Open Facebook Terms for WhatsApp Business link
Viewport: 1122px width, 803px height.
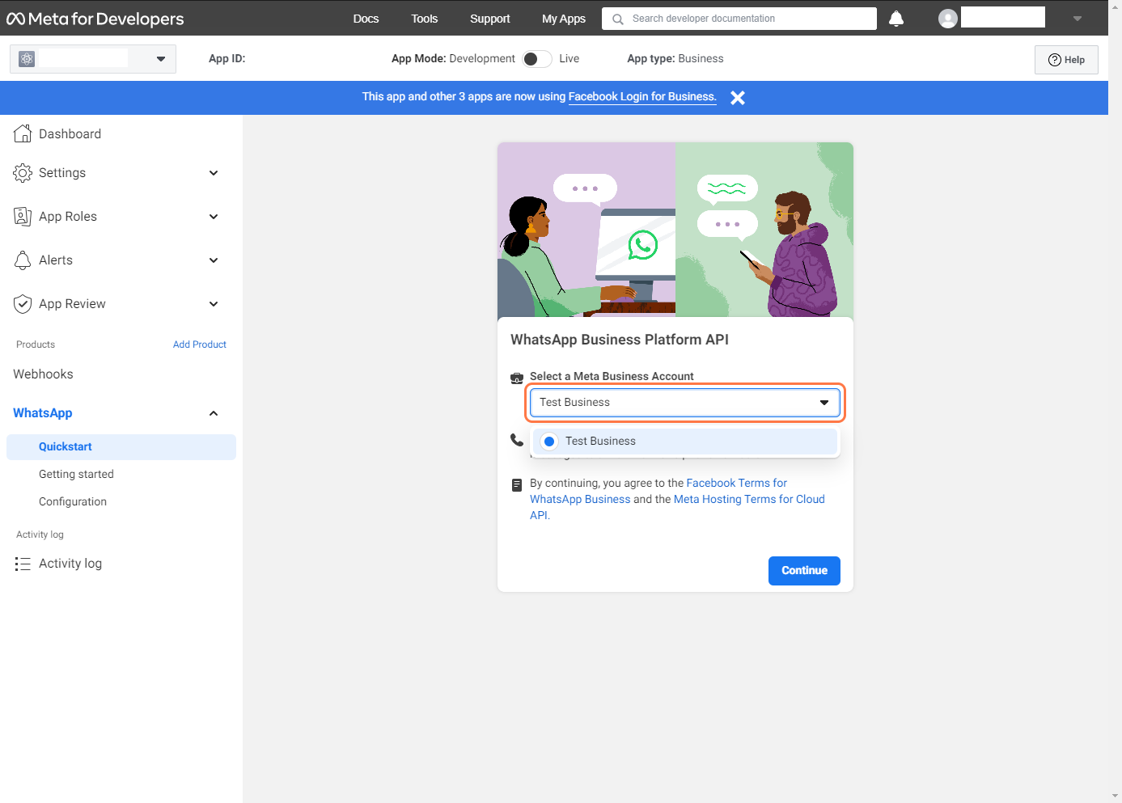[658, 491]
